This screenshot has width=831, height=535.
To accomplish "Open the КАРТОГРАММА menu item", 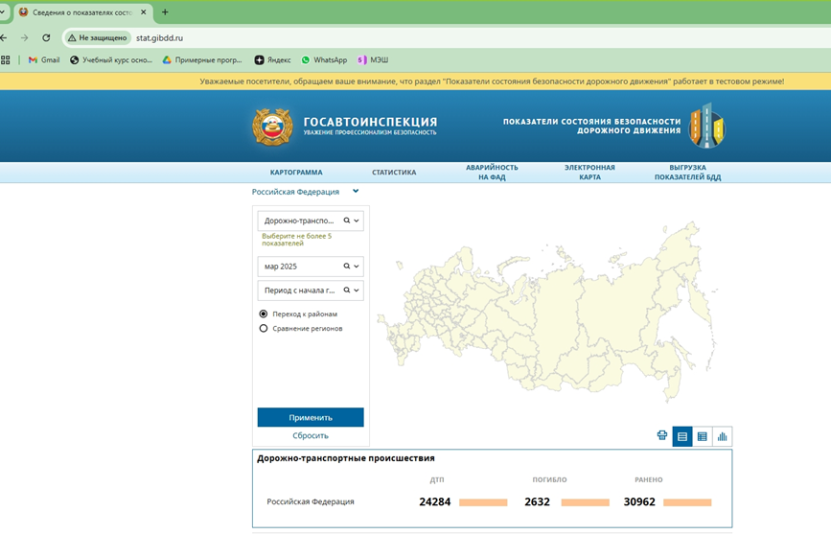I will click(296, 173).
